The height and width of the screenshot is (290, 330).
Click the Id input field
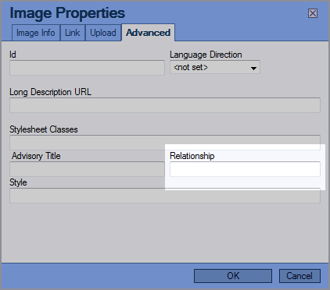pyautogui.click(x=87, y=68)
